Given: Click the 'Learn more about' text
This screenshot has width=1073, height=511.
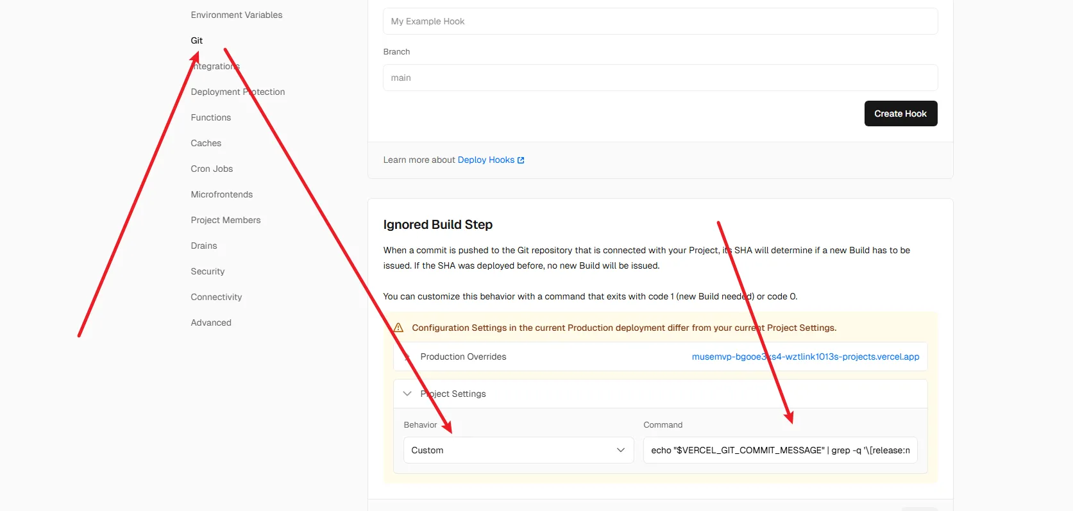Looking at the screenshot, I should point(419,160).
